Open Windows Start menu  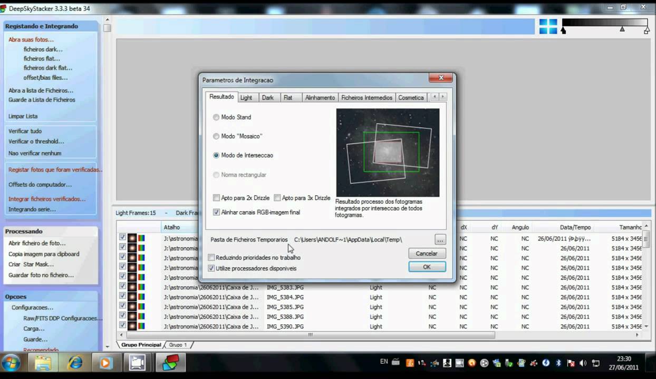(11, 363)
